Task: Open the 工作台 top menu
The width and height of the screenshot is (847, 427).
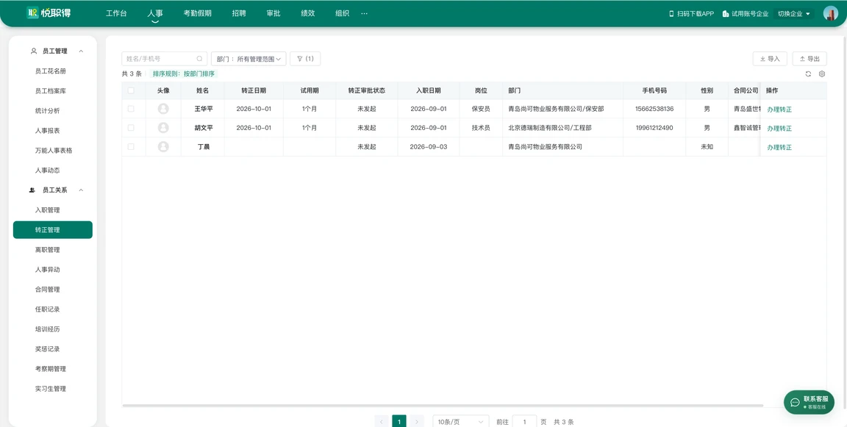Action: pos(116,13)
